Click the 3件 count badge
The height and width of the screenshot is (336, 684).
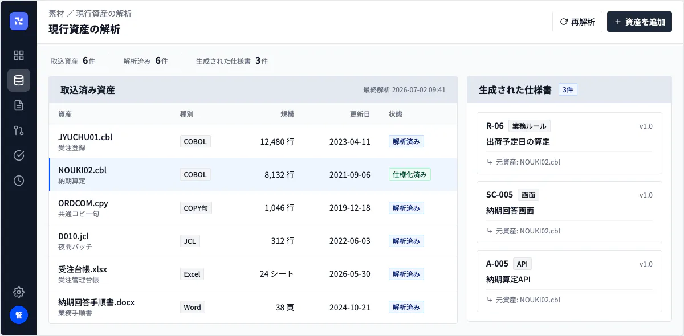coord(568,90)
